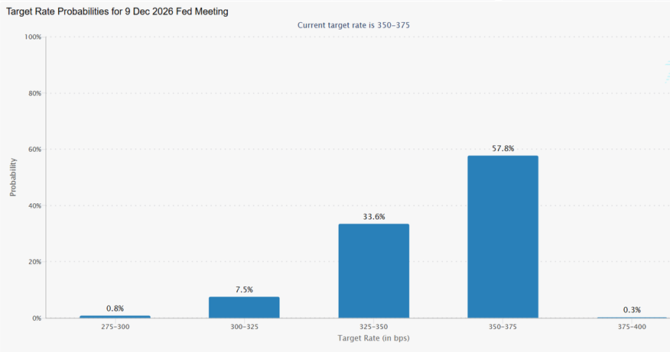Click the 375-400 x-axis label
670x352 pixels.
click(632, 326)
